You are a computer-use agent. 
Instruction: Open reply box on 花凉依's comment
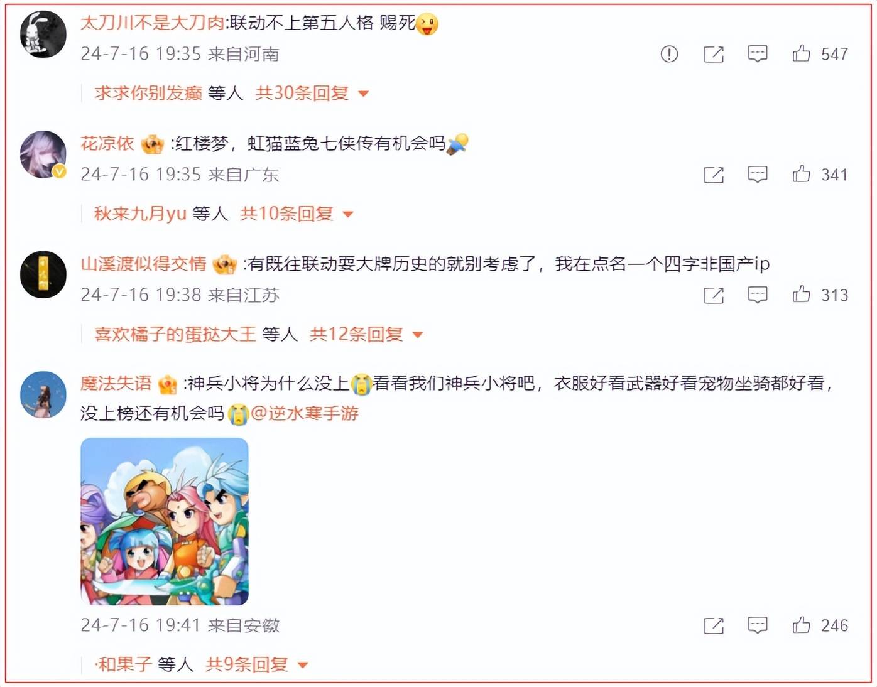coord(758,175)
